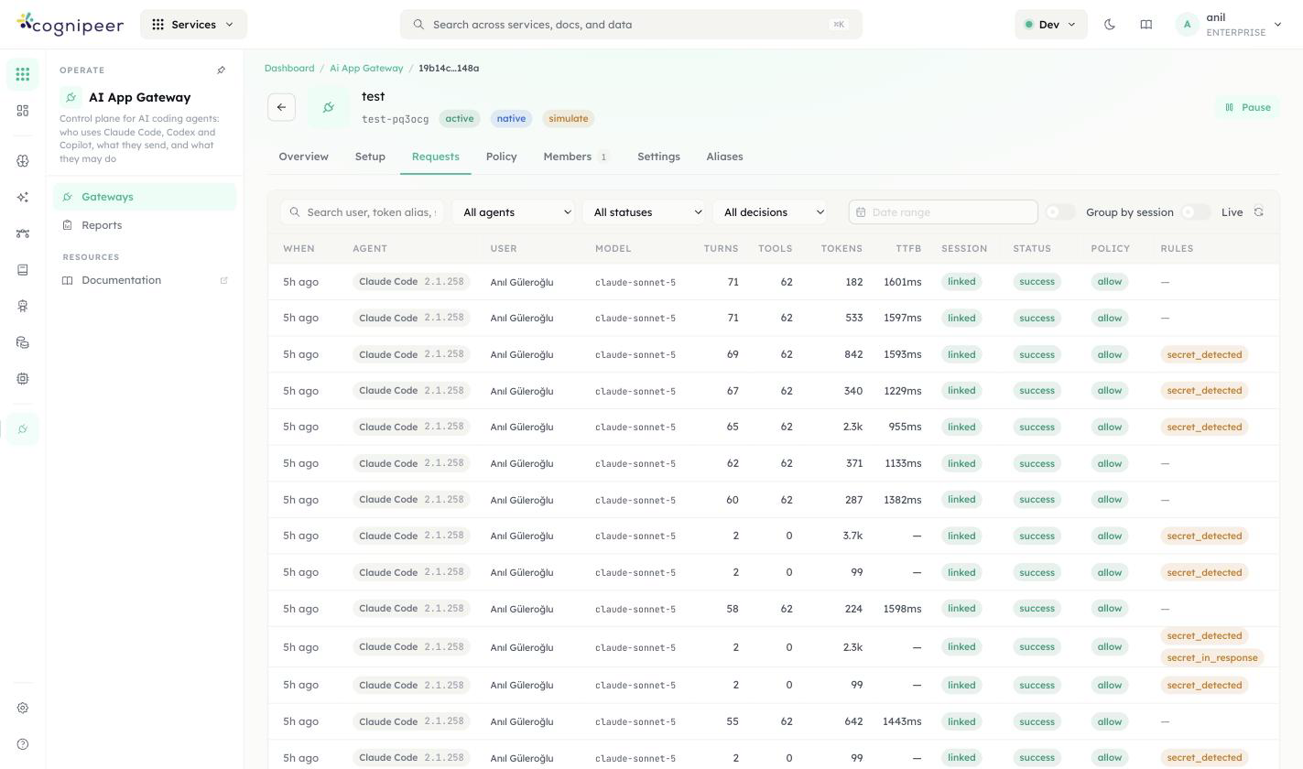The height and width of the screenshot is (769, 1303).
Task: Open the Services dropdown
Action: 193,25
